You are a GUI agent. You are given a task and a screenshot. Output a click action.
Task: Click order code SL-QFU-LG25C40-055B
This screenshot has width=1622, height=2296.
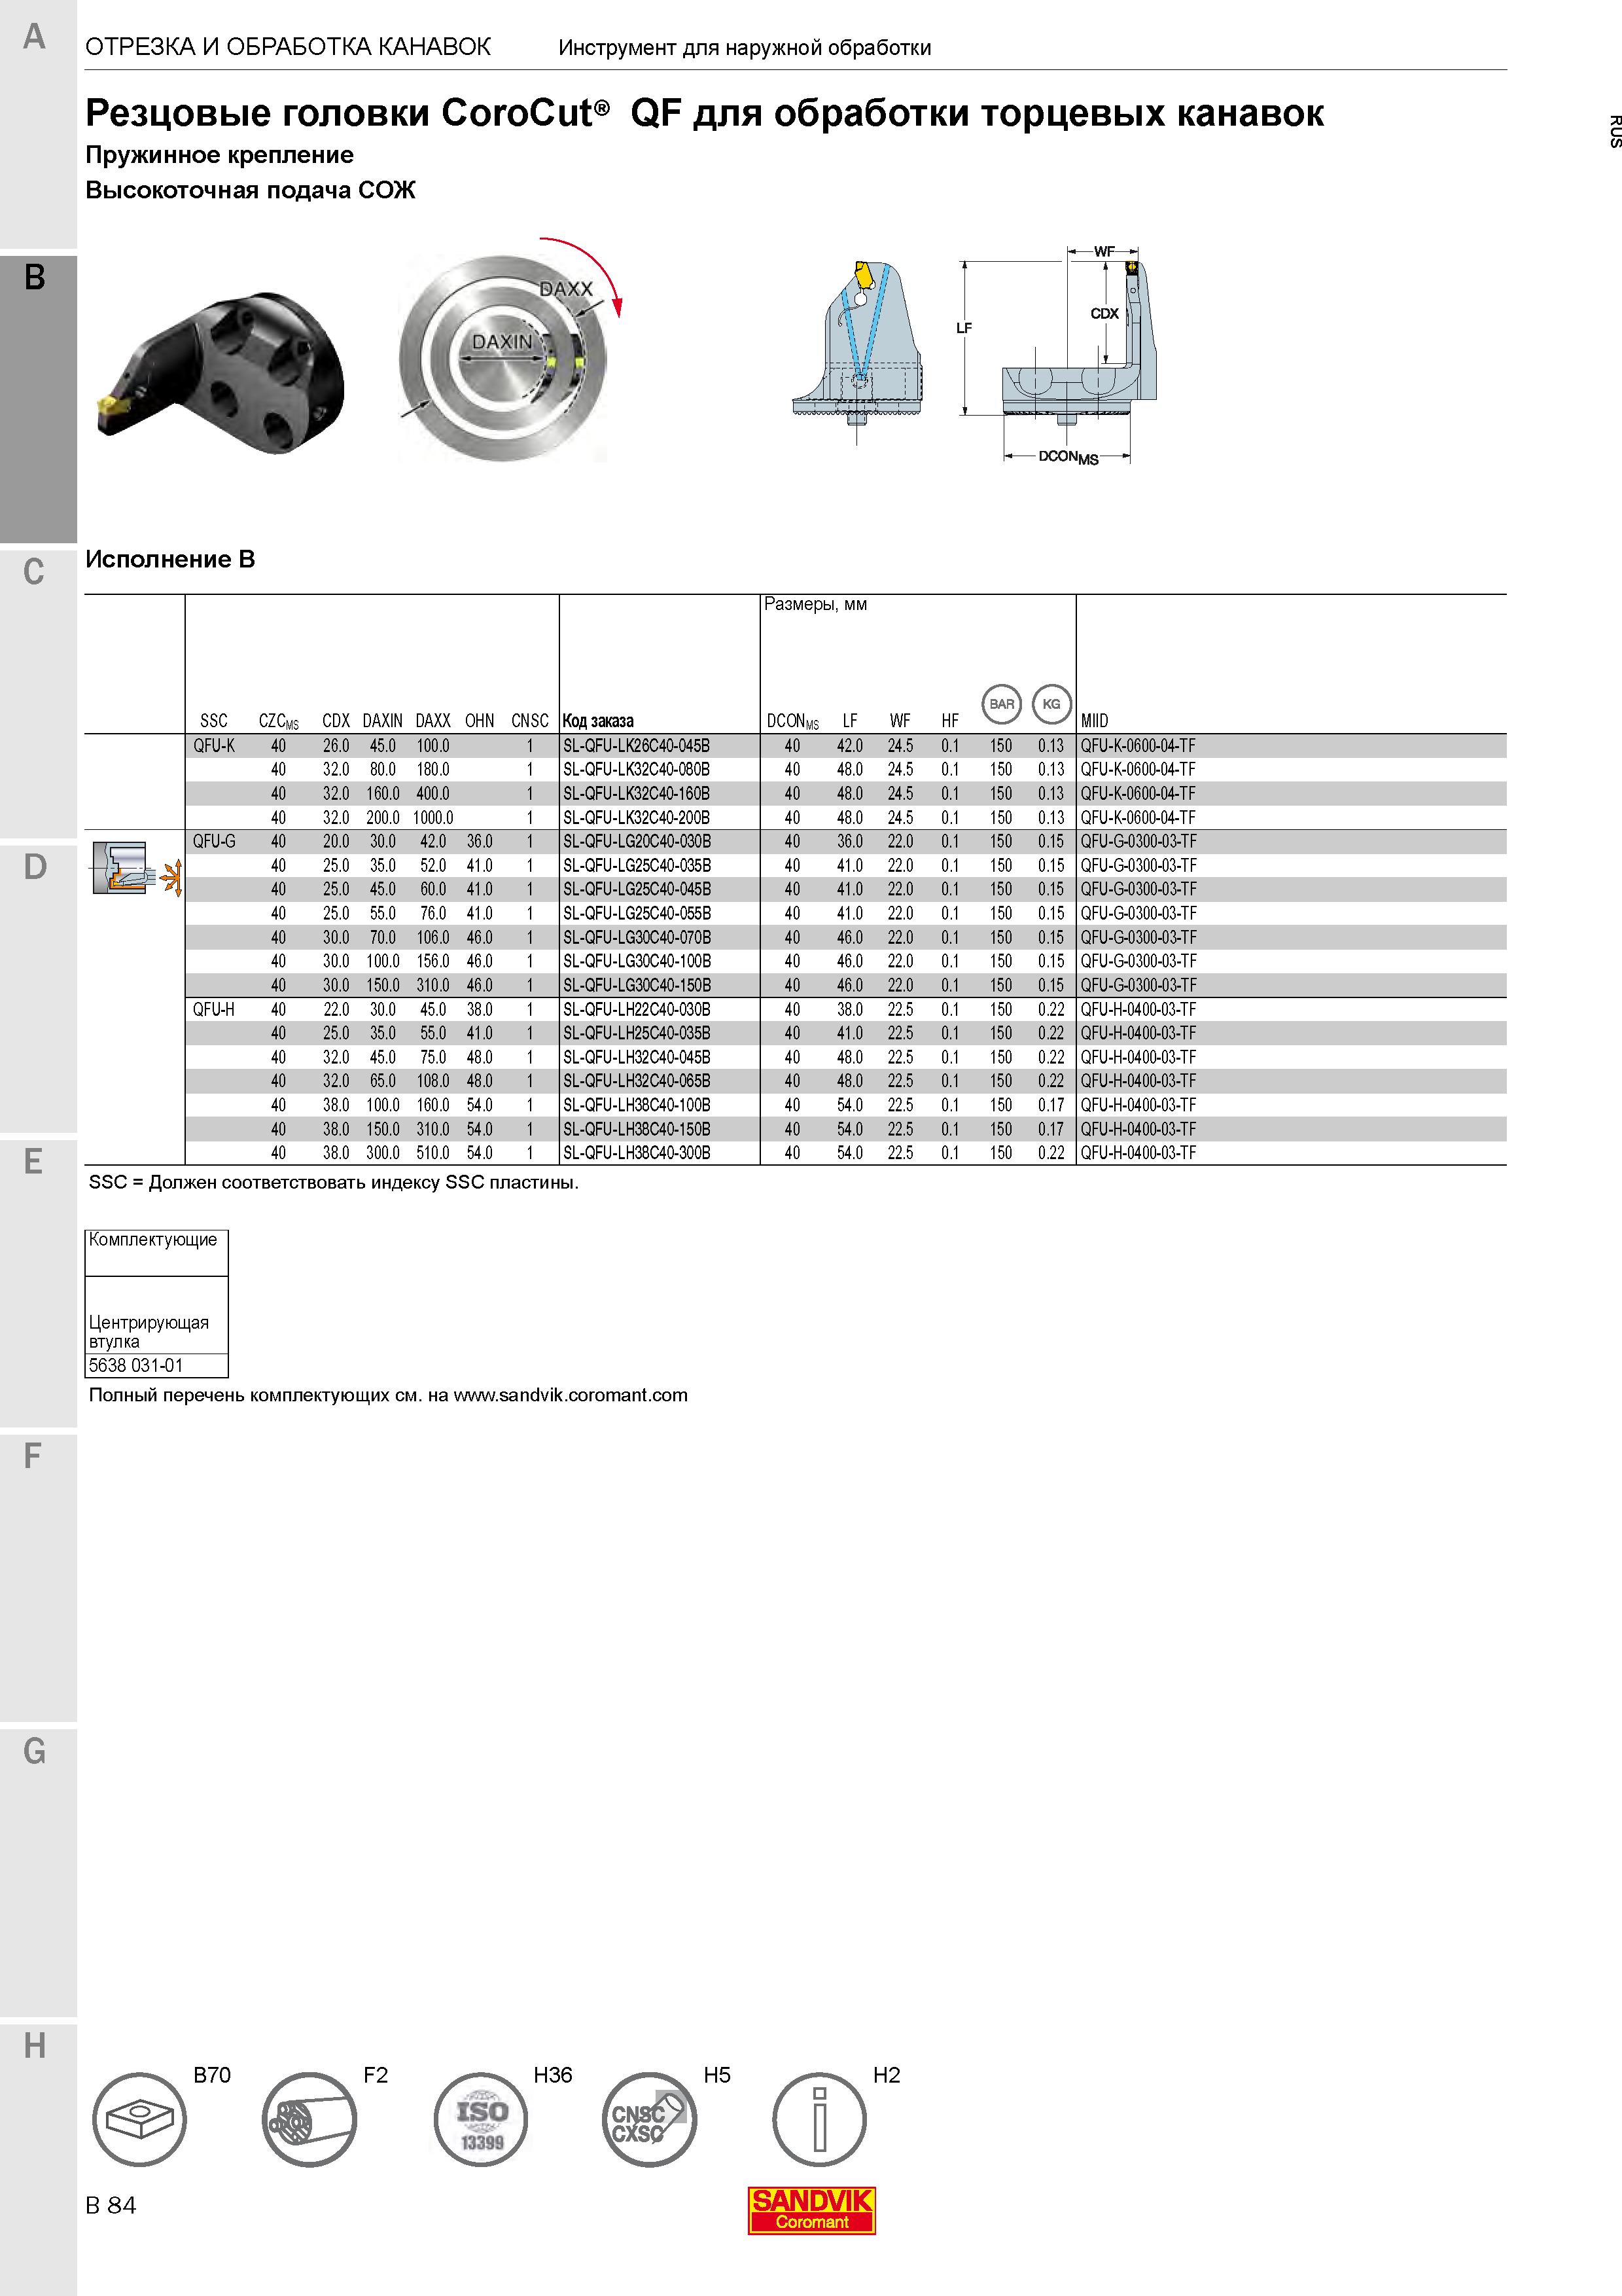[x=637, y=914]
